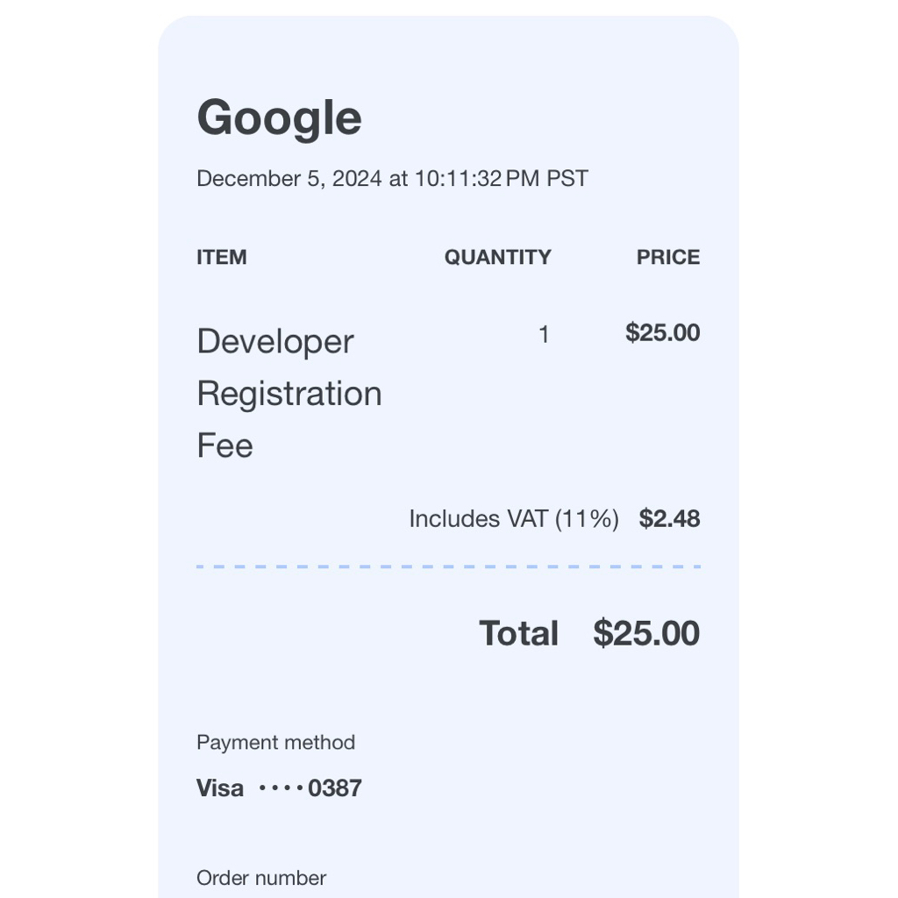
Task: Click the card ending 0387
Action: pyautogui.click(x=335, y=788)
